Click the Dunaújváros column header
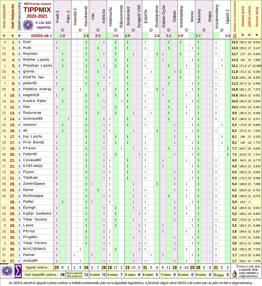262x286 pixels. click(x=157, y=16)
